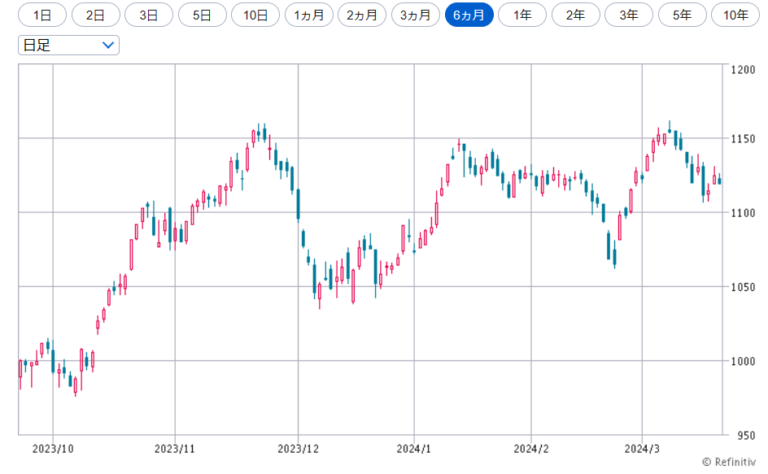This screenshot has width=768, height=474.
Task: Show the 10年 long-term chart
Action: click(735, 15)
